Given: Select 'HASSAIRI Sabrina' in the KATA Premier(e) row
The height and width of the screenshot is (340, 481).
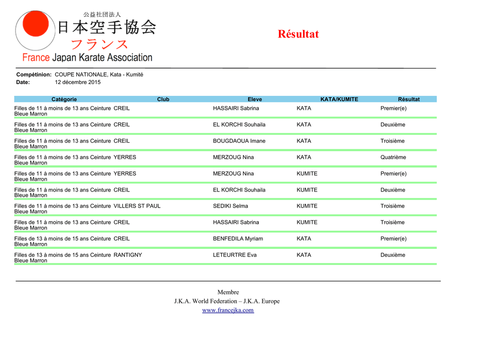Looking at the screenshot, I should click(236, 108).
